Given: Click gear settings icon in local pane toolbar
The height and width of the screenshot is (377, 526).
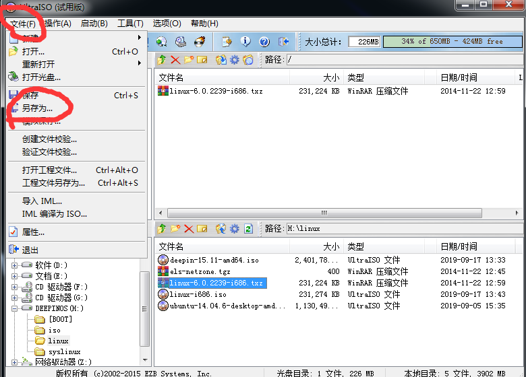Looking at the screenshot, I should tap(235, 229).
